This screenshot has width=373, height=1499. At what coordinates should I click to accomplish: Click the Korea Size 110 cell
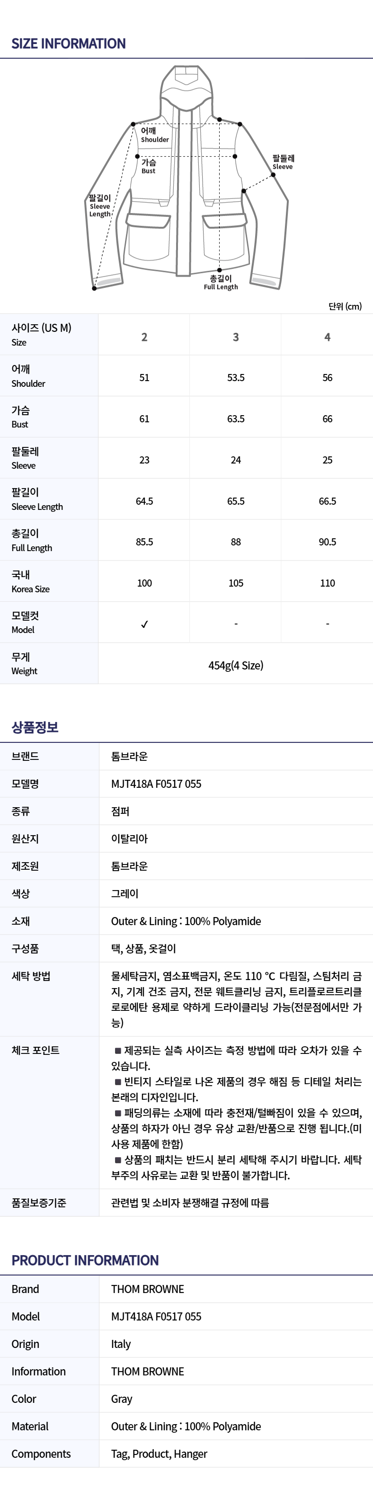coord(327,583)
